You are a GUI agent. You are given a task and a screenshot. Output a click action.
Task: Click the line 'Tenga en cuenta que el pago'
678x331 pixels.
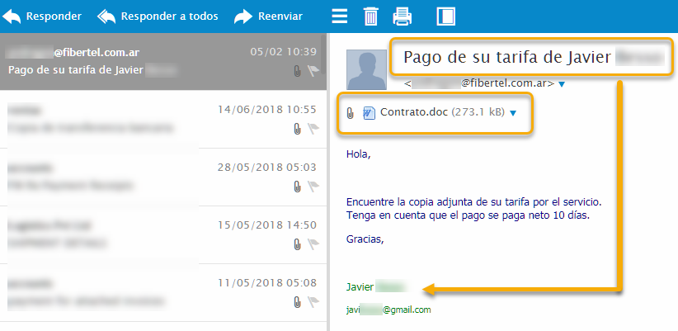click(x=468, y=215)
